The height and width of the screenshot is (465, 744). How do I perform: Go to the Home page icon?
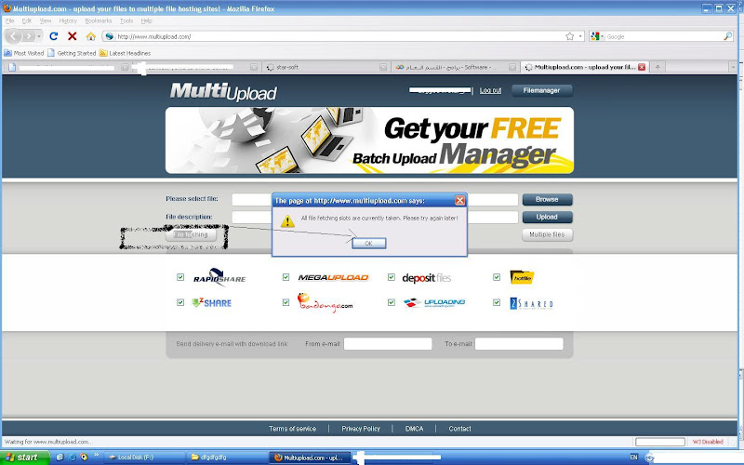[x=90, y=36]
